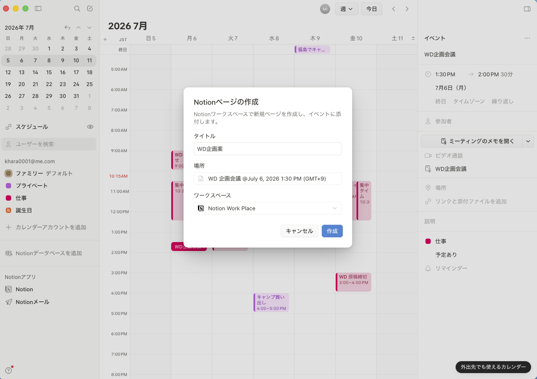537x379 pixels.
Task: Click the JST timezone label
Action: [x=123, y=39]
